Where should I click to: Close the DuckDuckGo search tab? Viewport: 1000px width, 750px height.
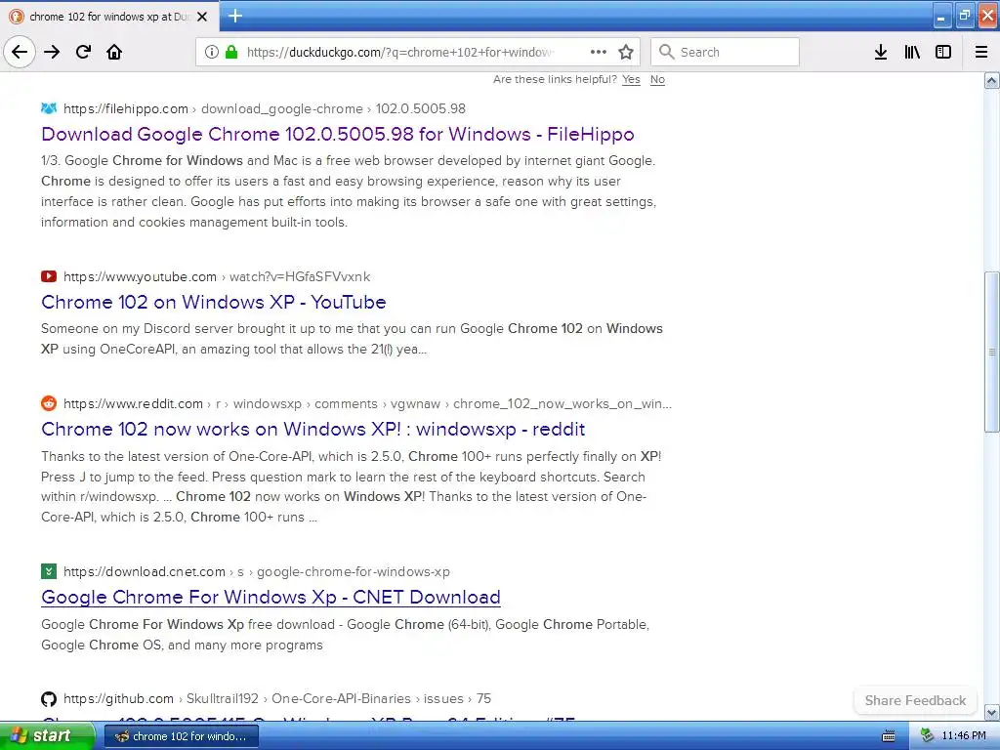point(202,17)
